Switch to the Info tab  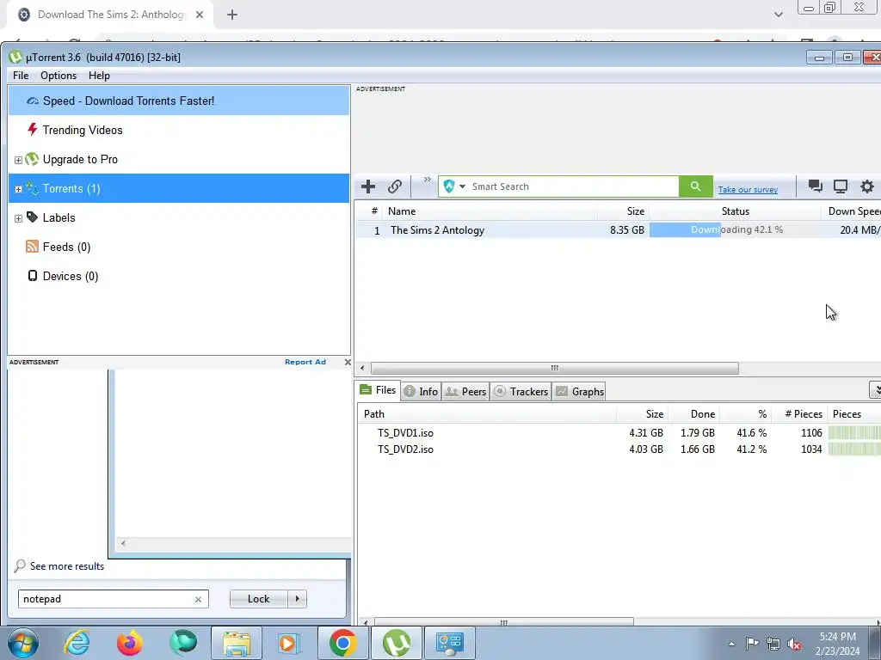click(x=421, y=391)
